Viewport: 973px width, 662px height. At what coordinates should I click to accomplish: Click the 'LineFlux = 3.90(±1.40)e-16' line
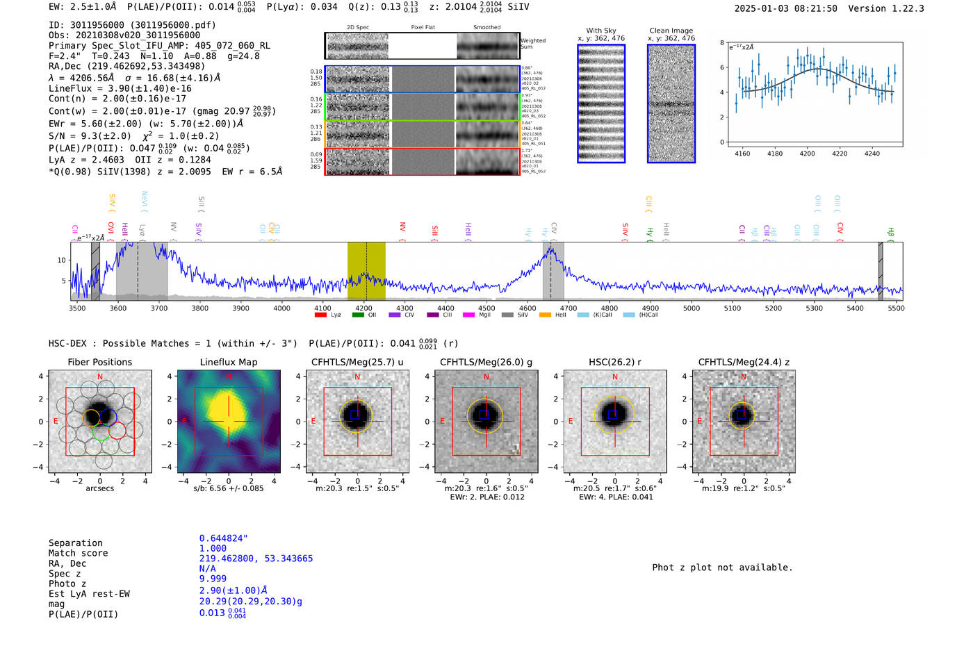click(120, 89)
